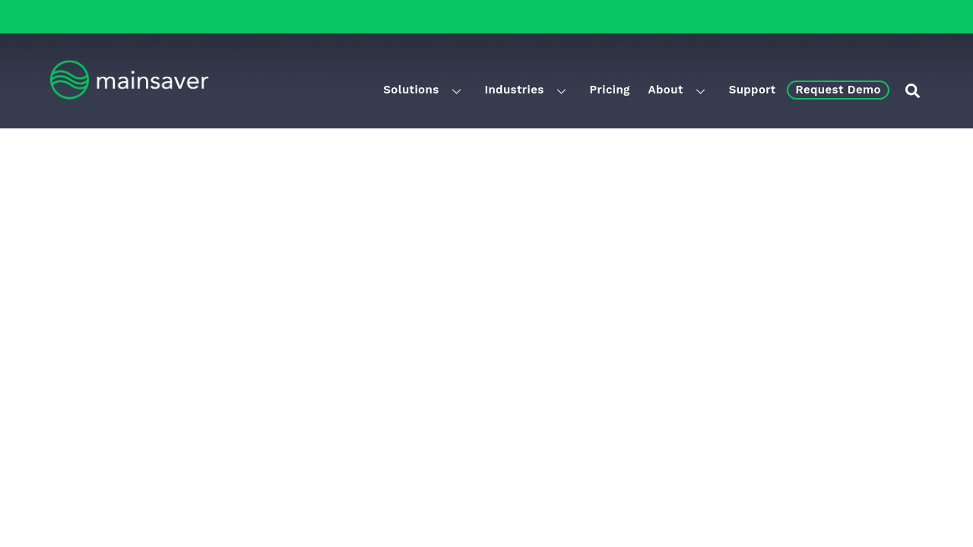
Task: Show the site search field using the search icon
Action: tap(912, 90)
